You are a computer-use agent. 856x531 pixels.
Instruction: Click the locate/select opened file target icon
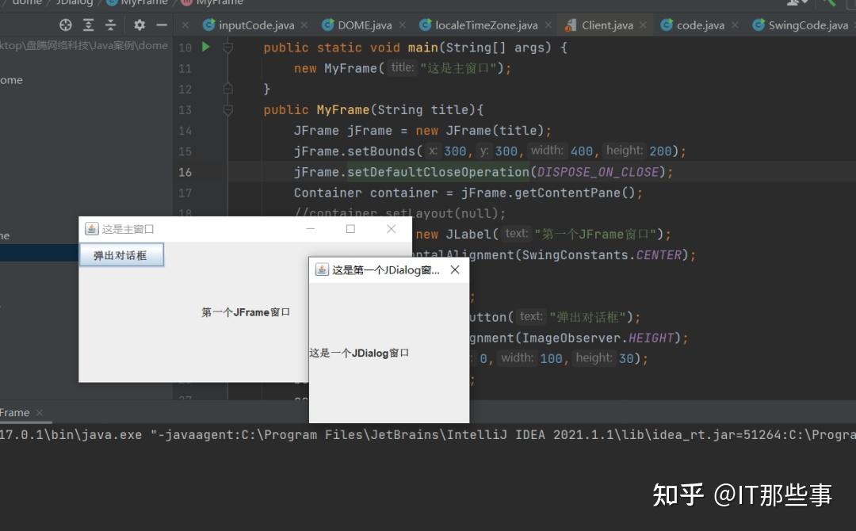(66, 25)
